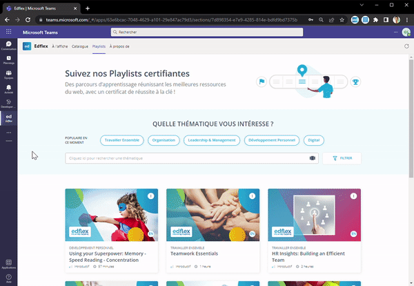Image resolution: width=414 pixels, height=286 pixels.
Task: Filter by Leadership & Management theme
Action: tap(212, 140)
